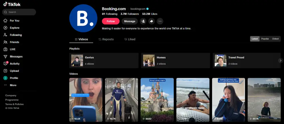Screen dimensions: 284x124
Task: Click the Profile label in sidebar
Action: (x=14, y=78)
